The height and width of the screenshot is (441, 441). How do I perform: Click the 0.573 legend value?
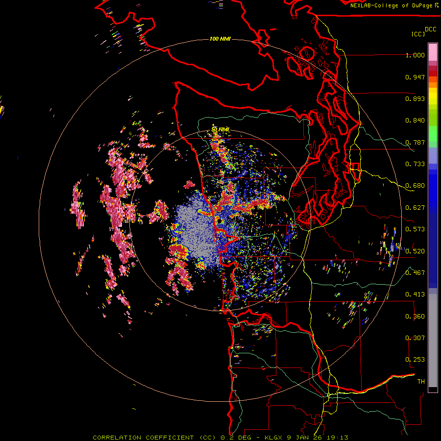coord(415,229)
